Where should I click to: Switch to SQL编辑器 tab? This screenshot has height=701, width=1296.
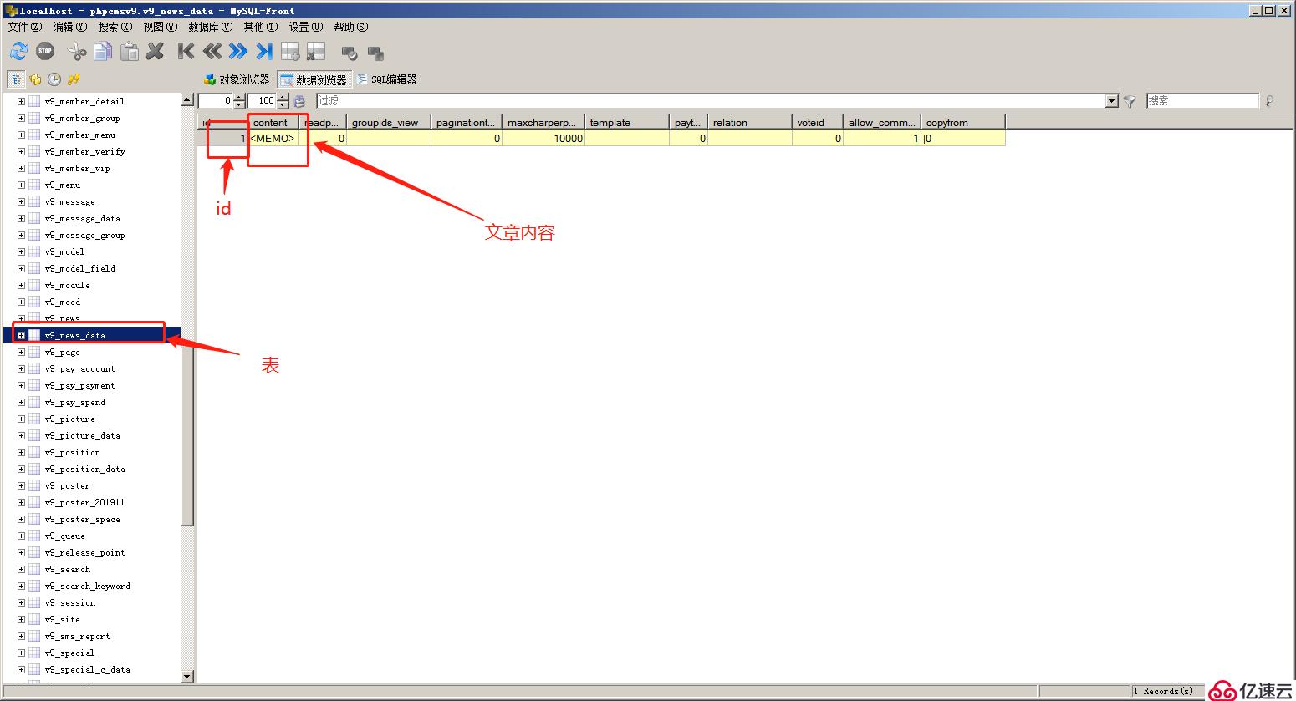[x=386, y=79]
